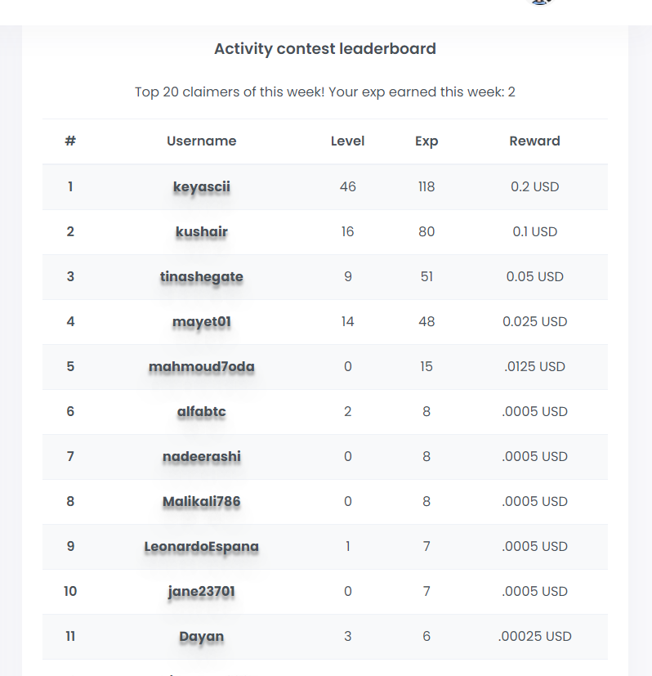The width and height of the screenshot is (652, 676).
Task: Click the exp value 118 for keyascii
Action: click(426, 186)
